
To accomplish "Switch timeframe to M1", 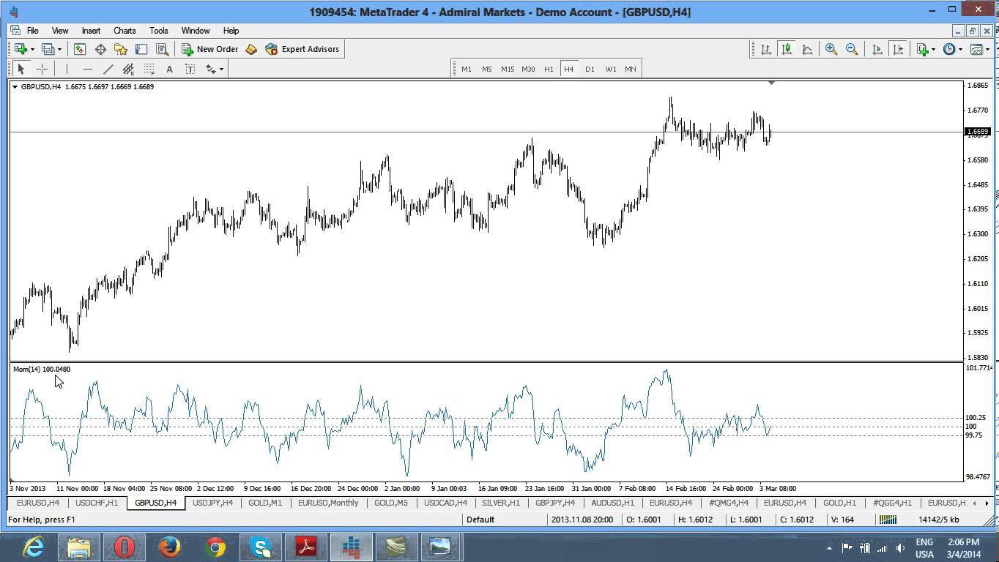I will pos(467,69).
